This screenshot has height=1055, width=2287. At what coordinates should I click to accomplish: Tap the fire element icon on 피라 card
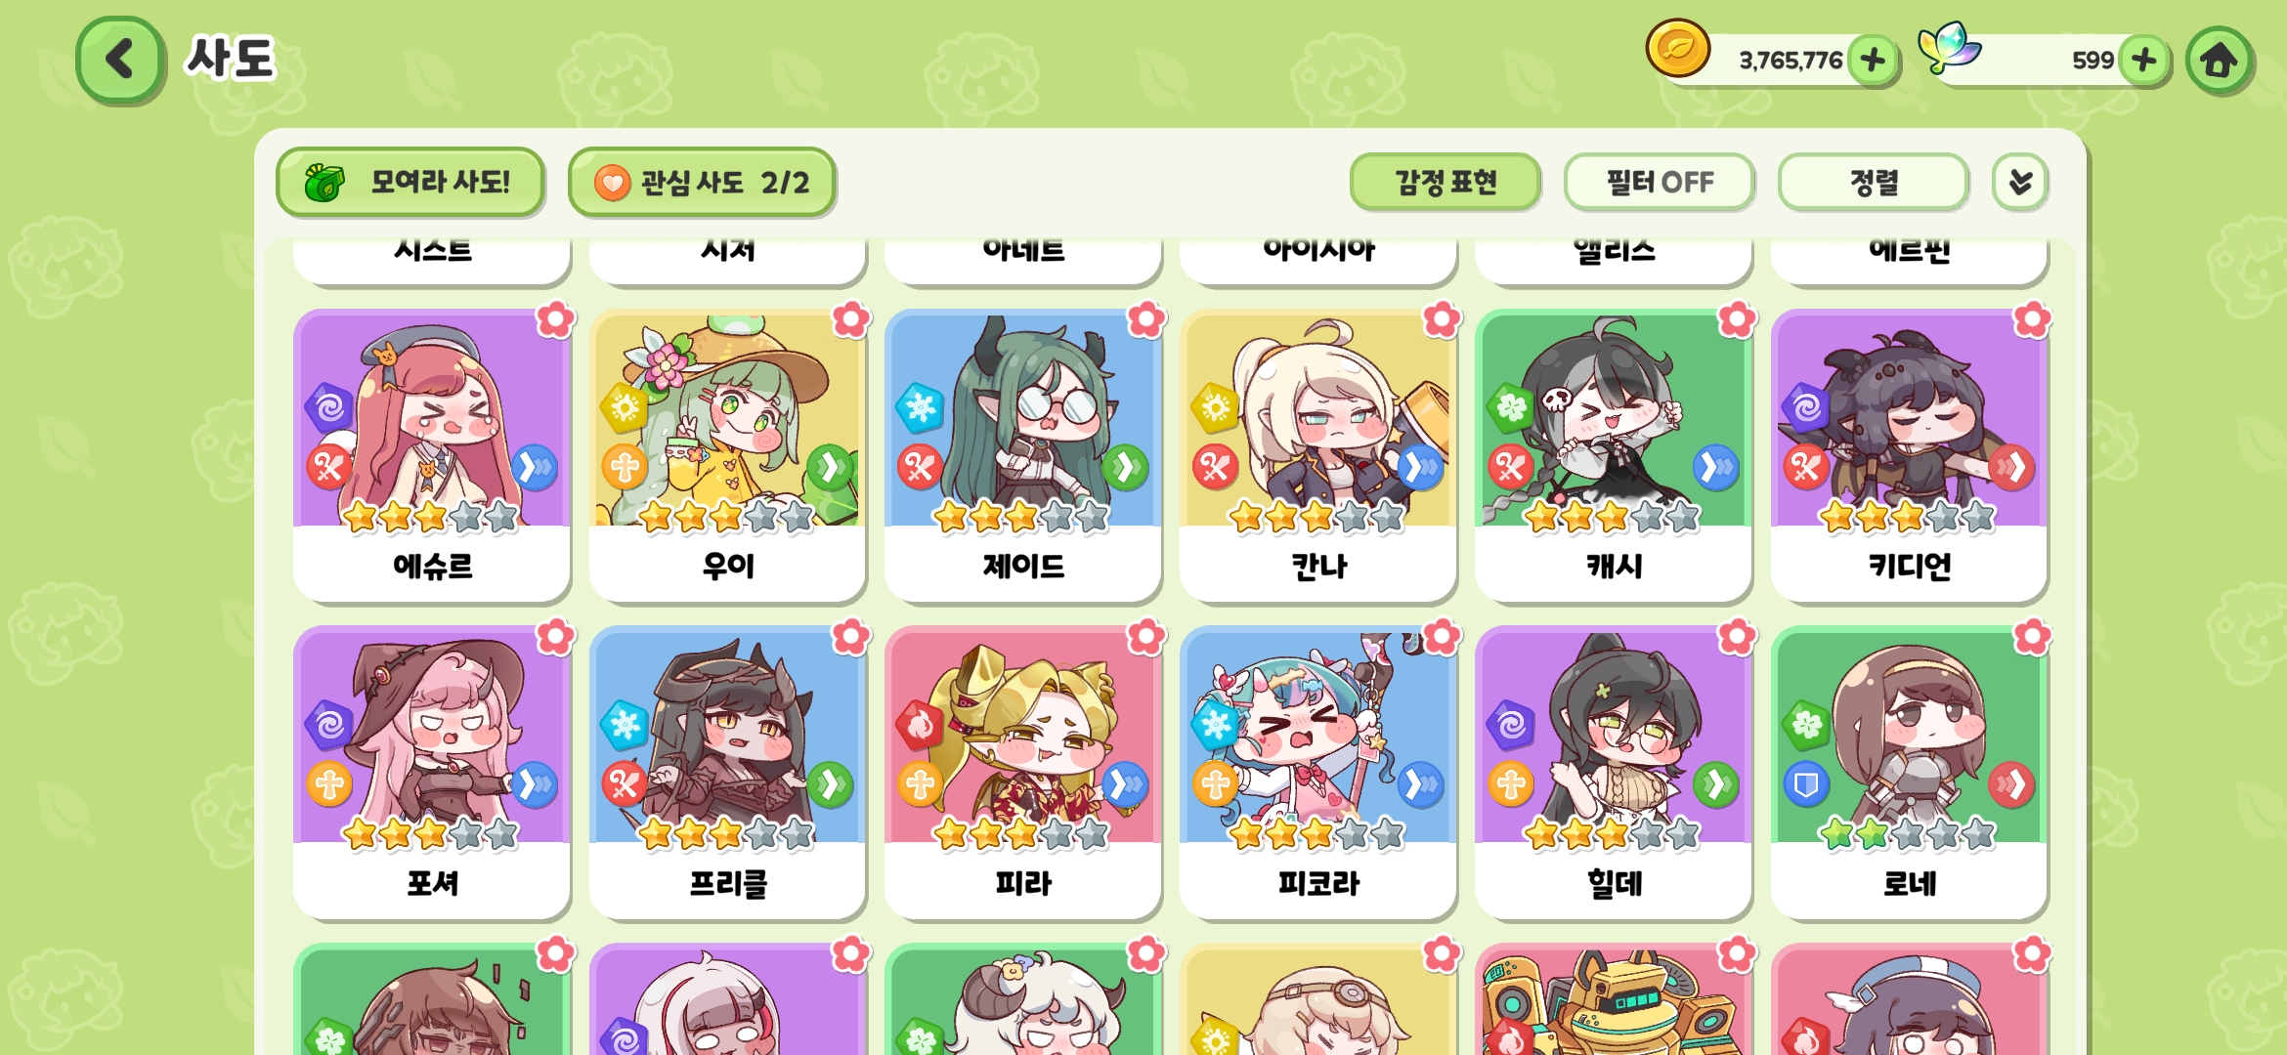coord(920,725)
